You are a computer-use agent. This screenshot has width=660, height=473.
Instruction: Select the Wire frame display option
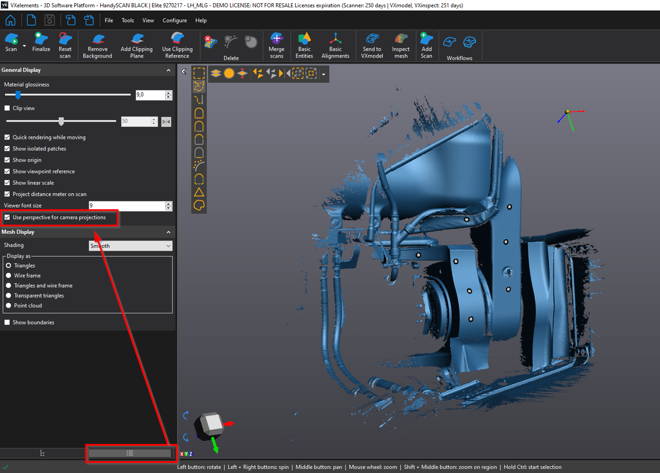(9, 276)
